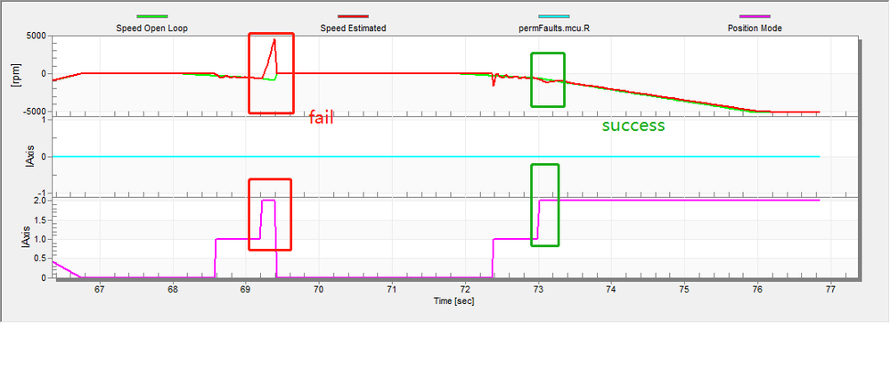Click the 70 time axis tick
This screenshot has height=379, width=890.
[318, 290]
